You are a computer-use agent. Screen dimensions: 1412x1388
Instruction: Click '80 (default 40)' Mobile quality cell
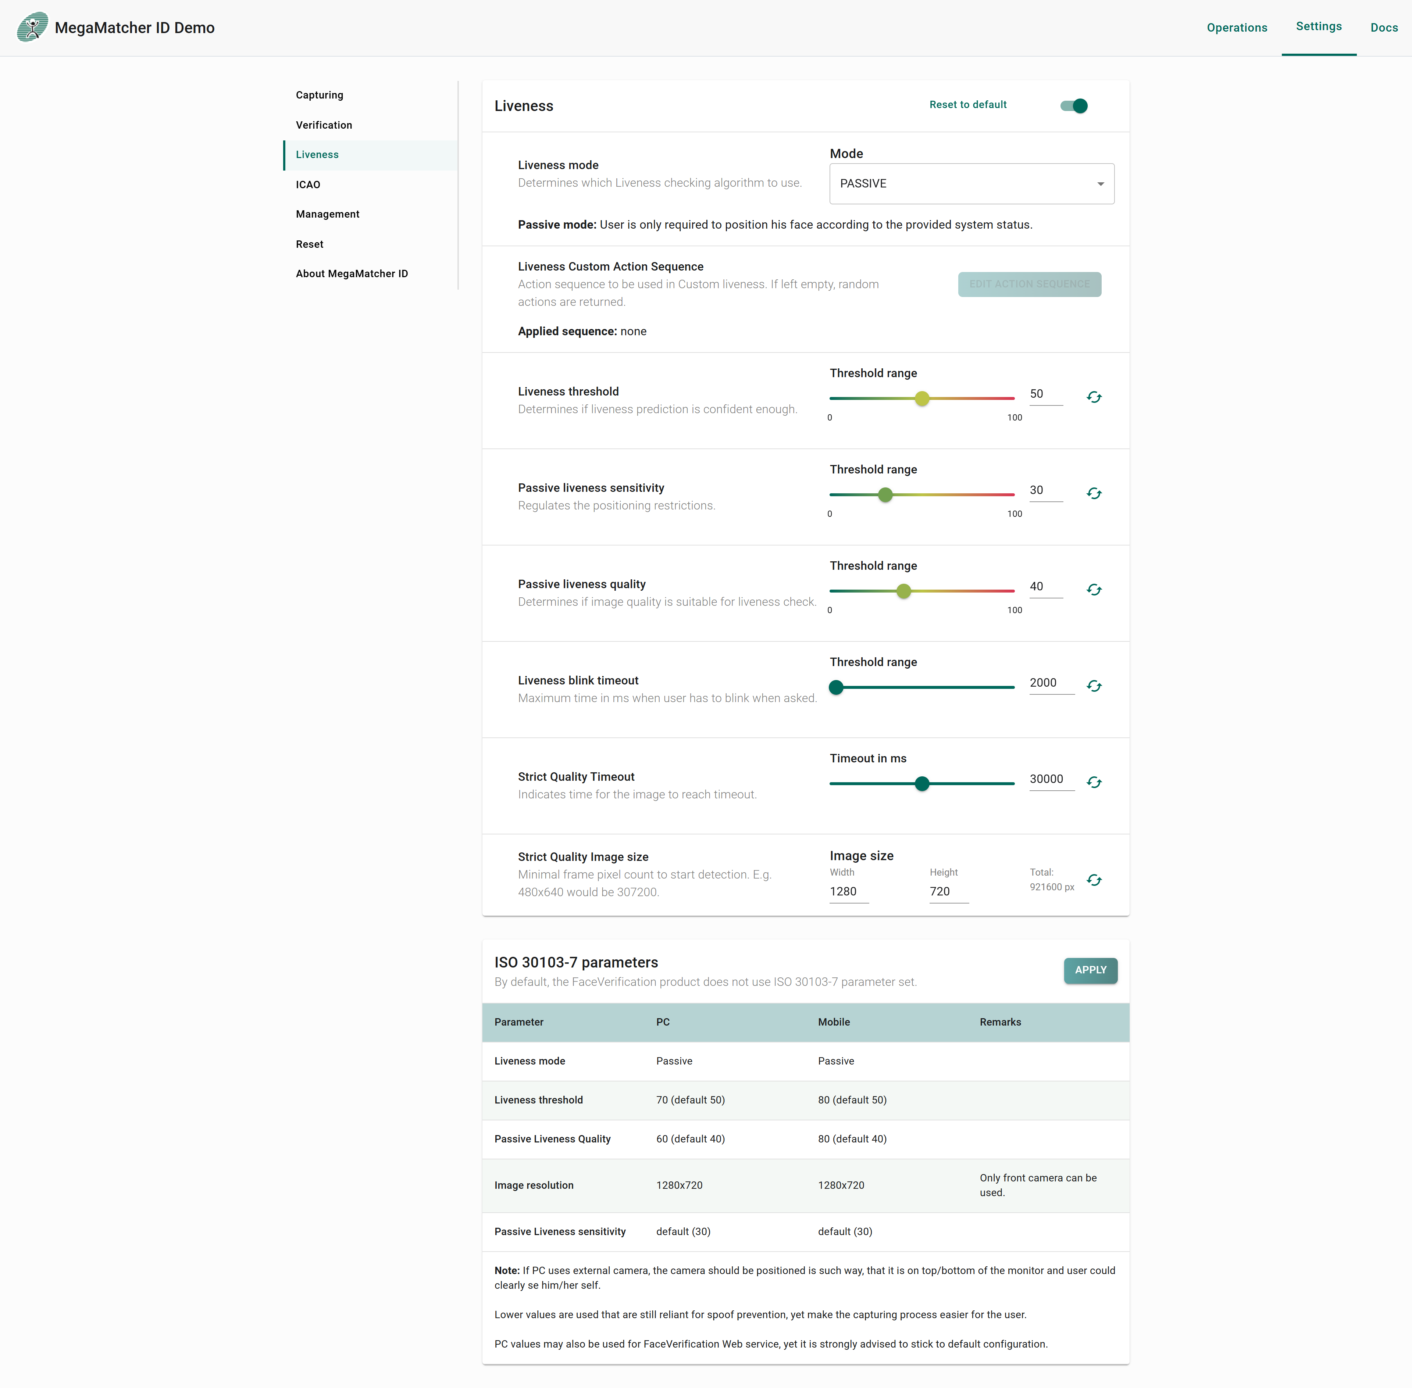852,1139
